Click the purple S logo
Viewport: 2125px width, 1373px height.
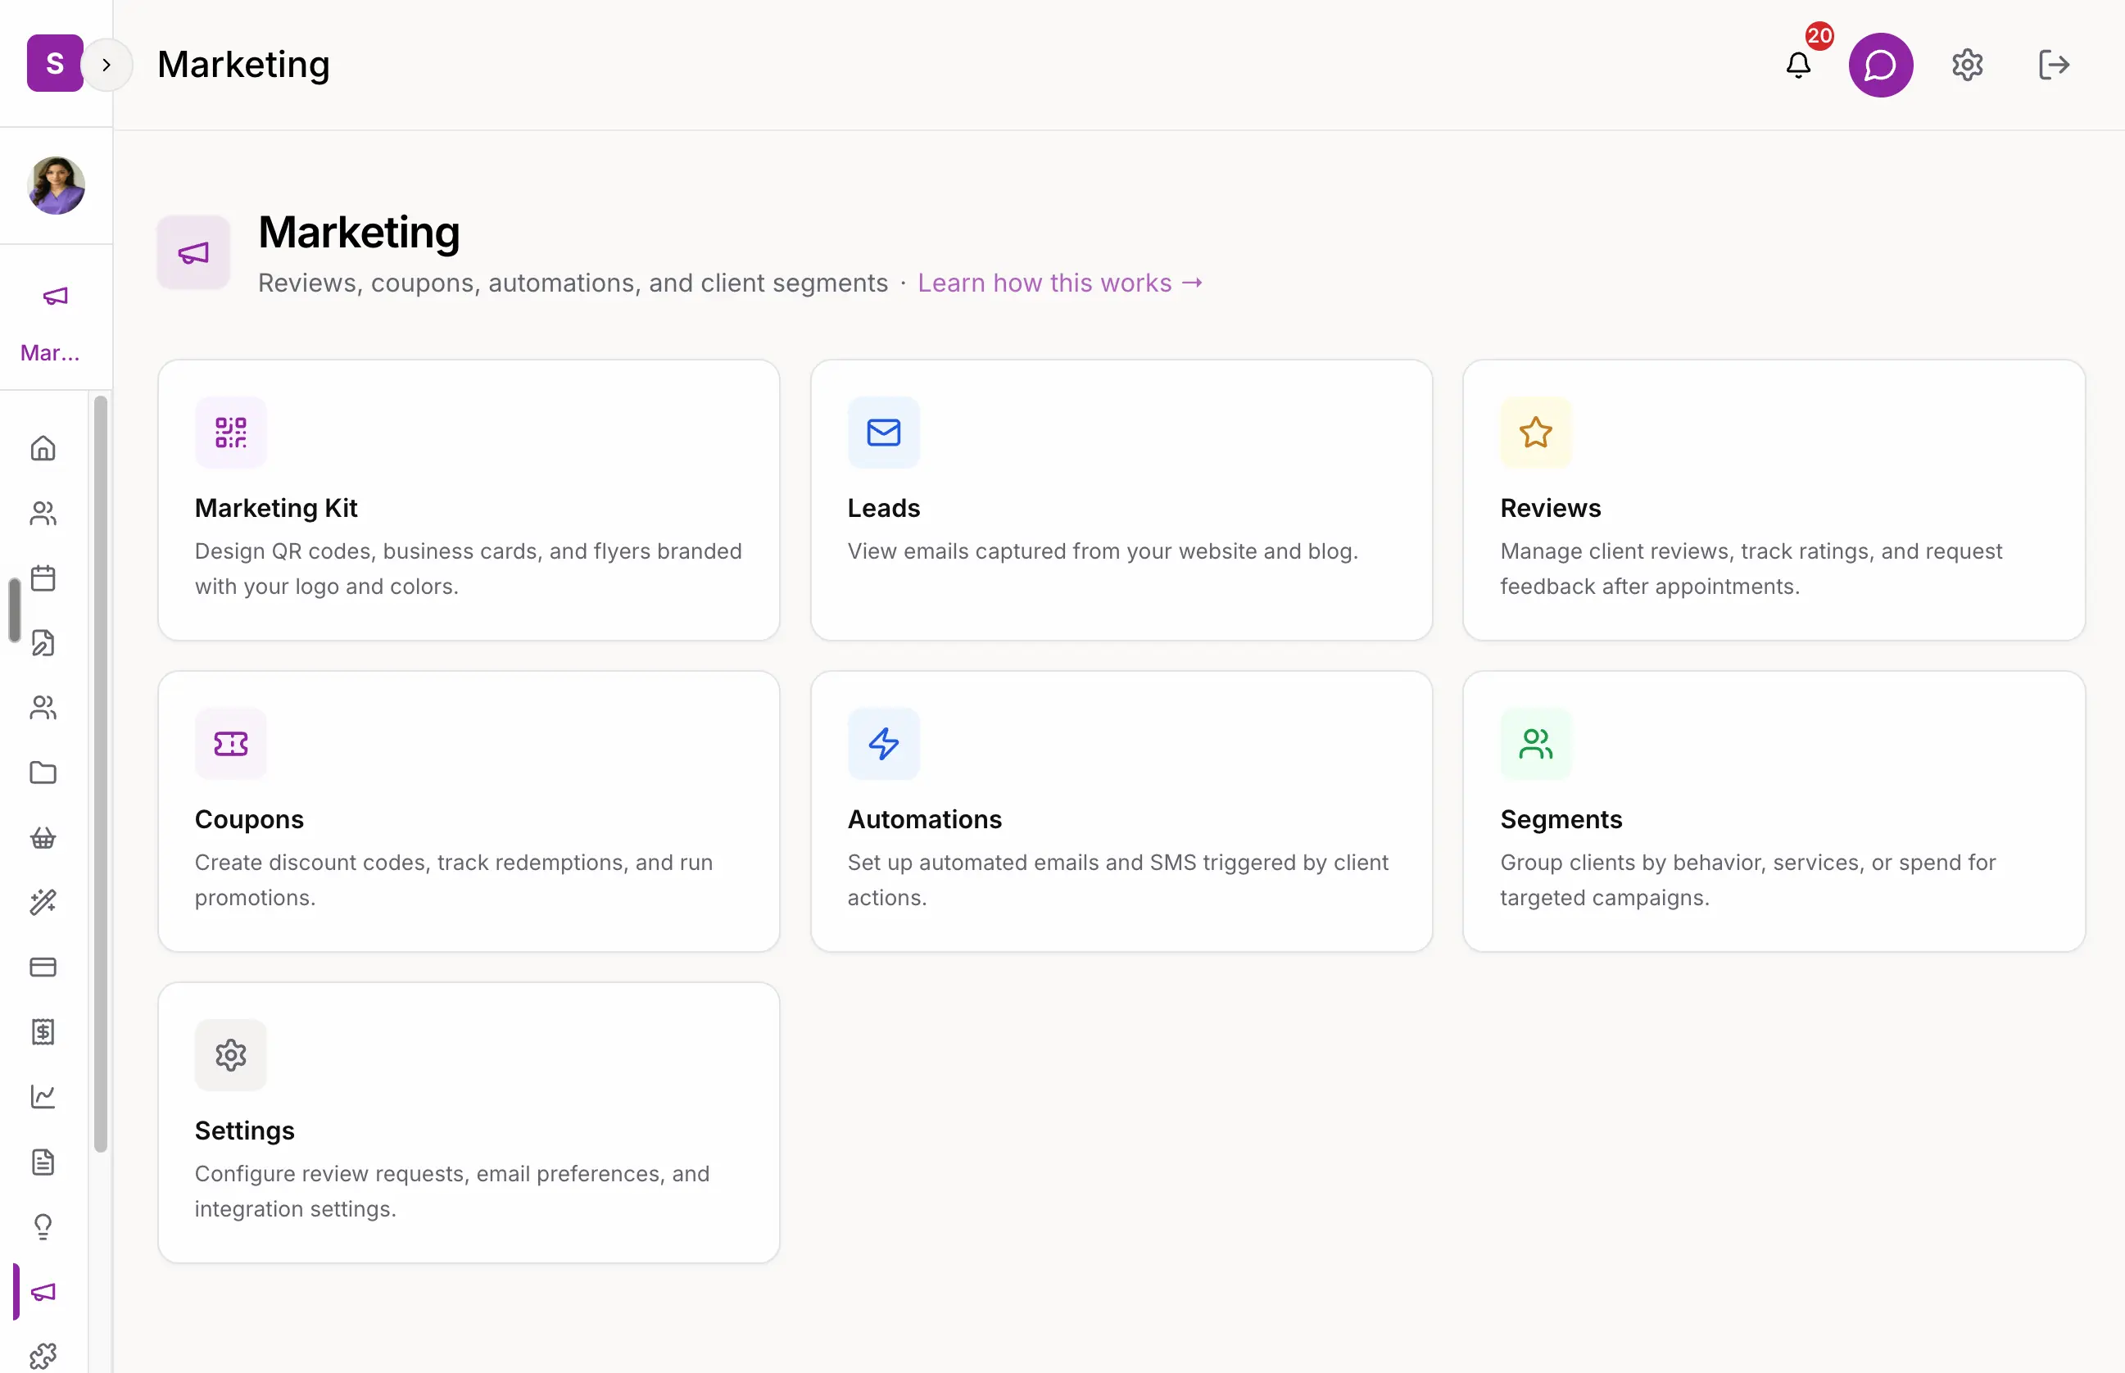click(x=54, y=62)
